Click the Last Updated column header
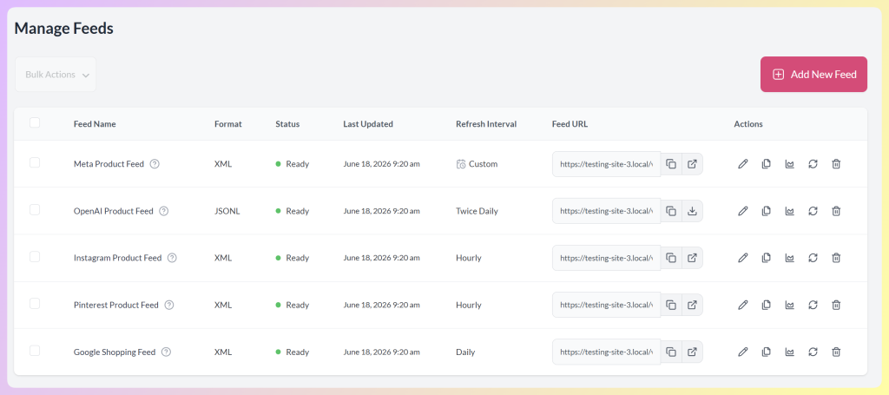Image resolution: width=889 pixels, height=395 pixels. (368, 124)
